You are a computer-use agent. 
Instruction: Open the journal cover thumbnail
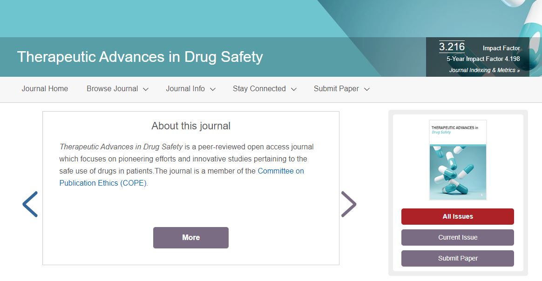[x=458, y=160]
